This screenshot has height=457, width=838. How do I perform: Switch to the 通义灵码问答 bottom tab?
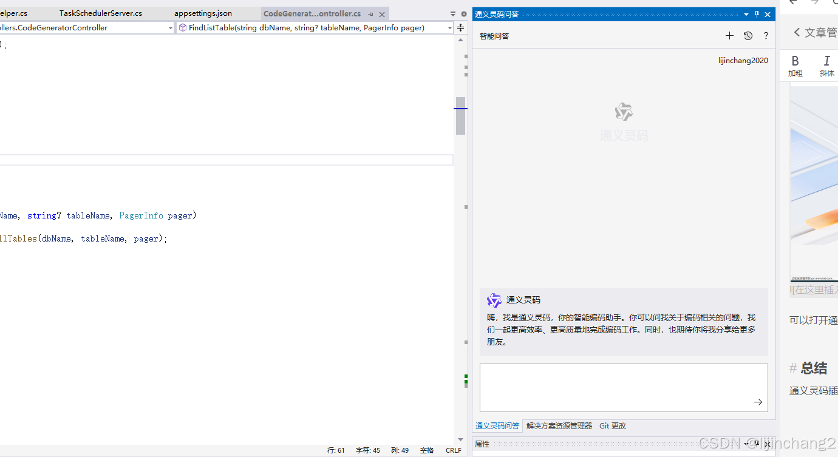[x=497, y=426]
